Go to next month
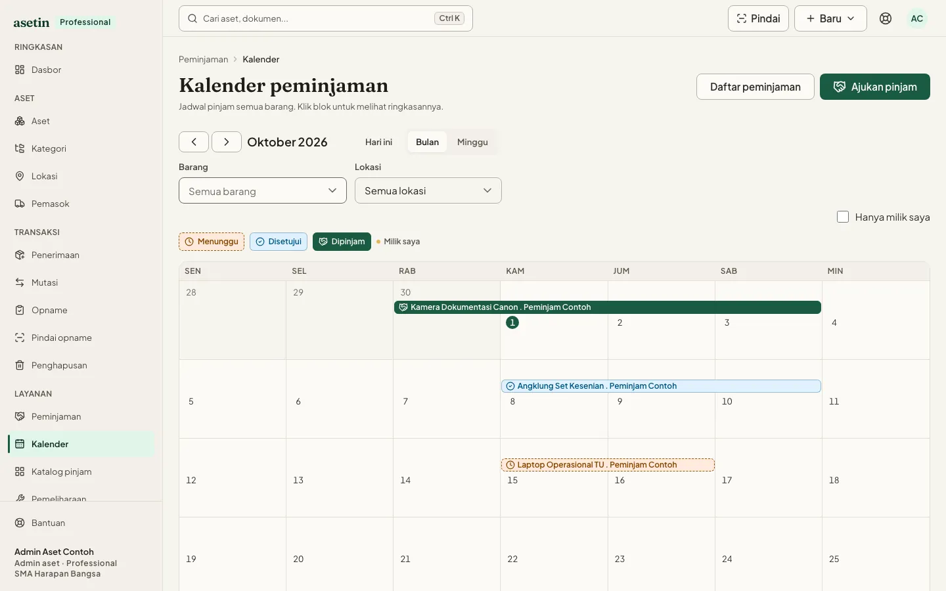946x591 pixels. 227,142
